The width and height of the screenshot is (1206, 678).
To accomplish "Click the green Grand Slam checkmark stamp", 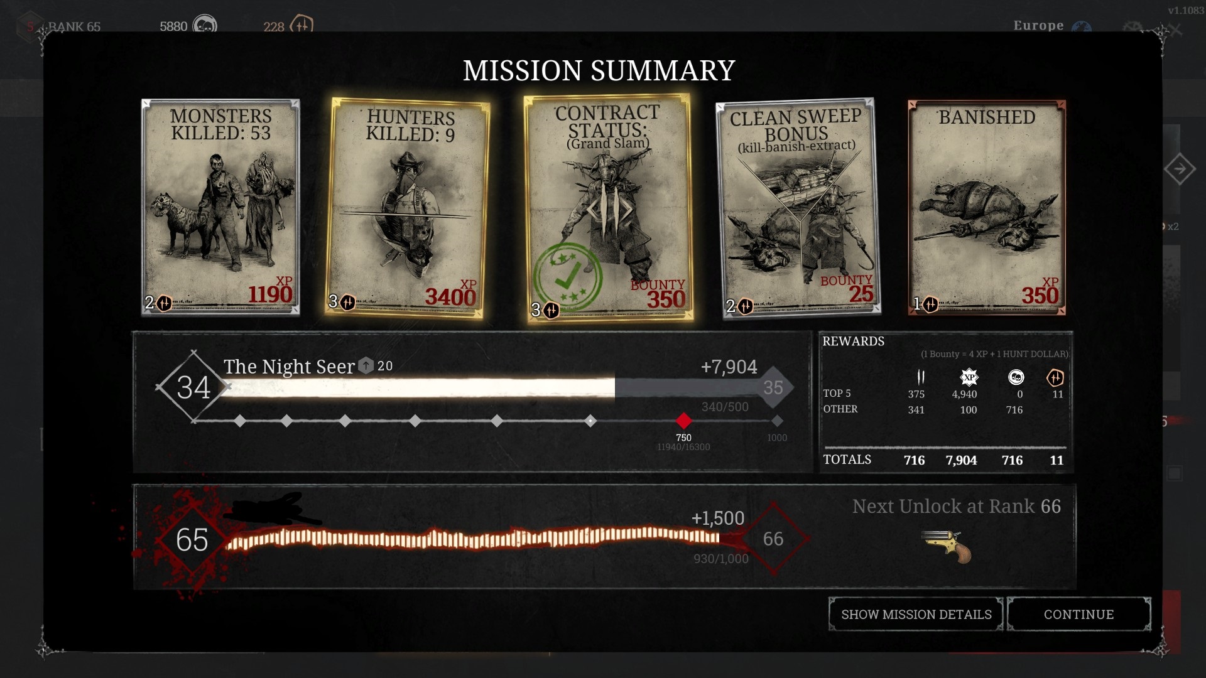I will (567, 277).
